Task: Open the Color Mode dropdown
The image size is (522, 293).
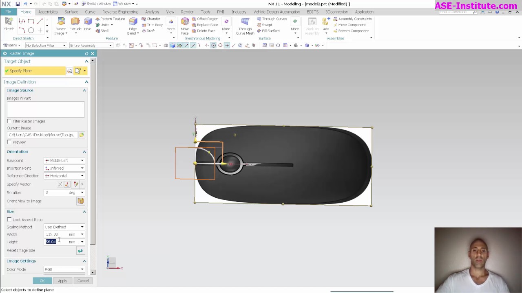Action: (64, 269)
